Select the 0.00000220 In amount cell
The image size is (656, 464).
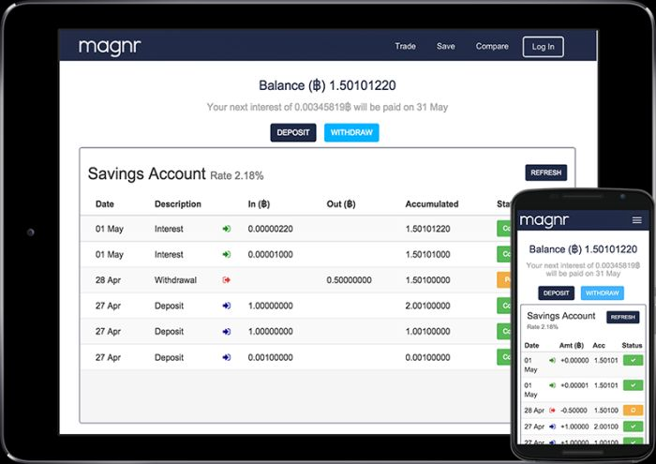tap(270, 229)
